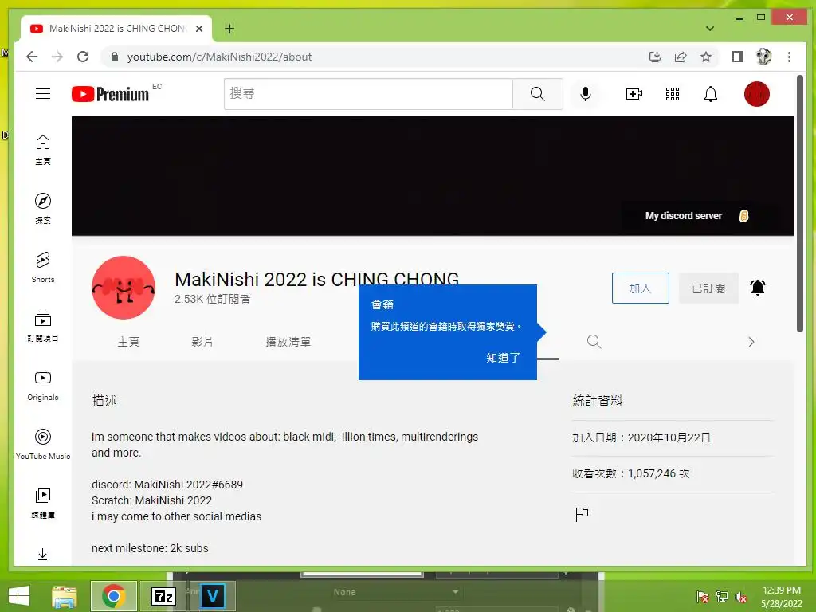816x612 pixels.
Task: Switch to the 主頁 channel tab
Action: pos(128,342)
